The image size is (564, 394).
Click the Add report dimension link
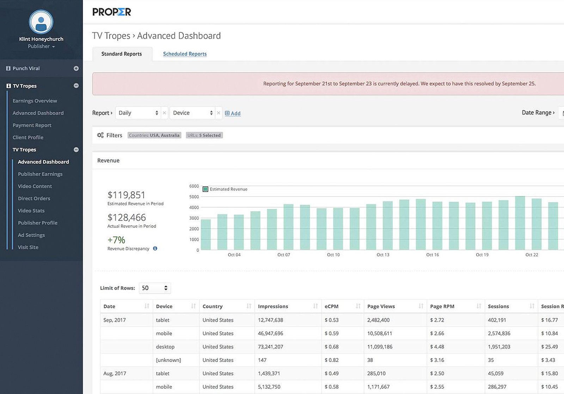coord(233,113)
